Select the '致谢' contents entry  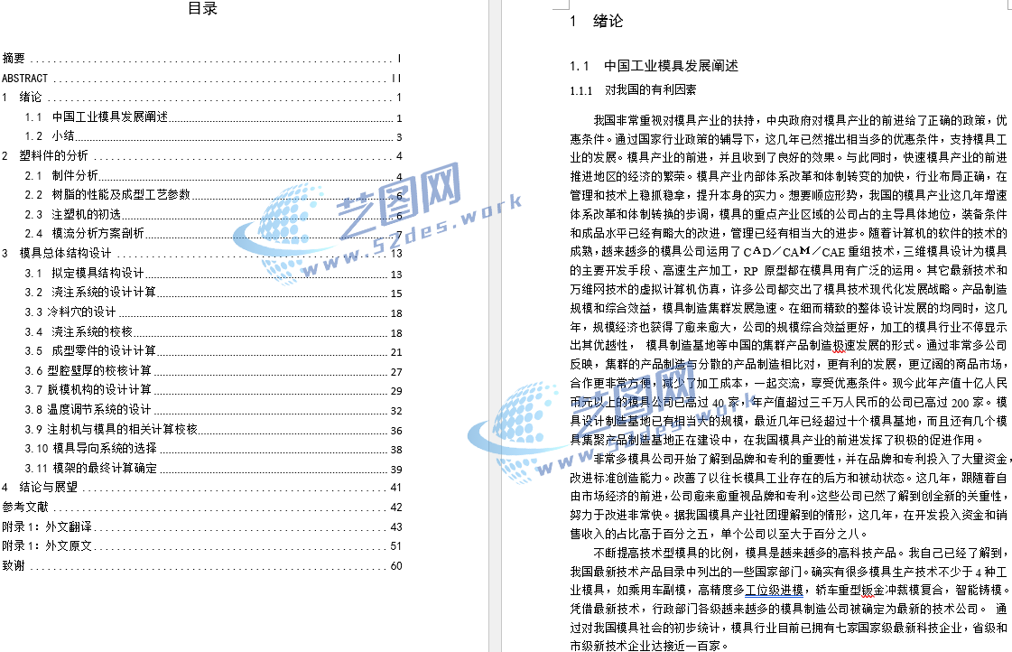[202, 566]
